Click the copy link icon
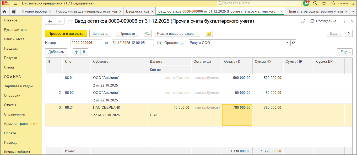357x155 pixels. [x=303, y=21]
